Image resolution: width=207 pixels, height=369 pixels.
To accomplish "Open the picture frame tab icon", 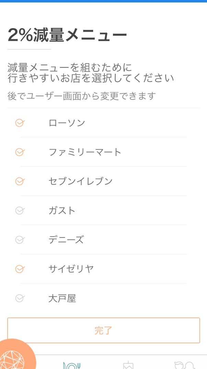I will tap(128, 365).
